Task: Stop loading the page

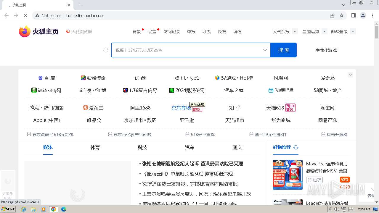Action: (25, 15)
